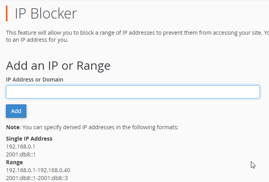Screen dimensions: 269x182
Task: Click the IP Blocker page title
Action: click(x=46, y=14)
